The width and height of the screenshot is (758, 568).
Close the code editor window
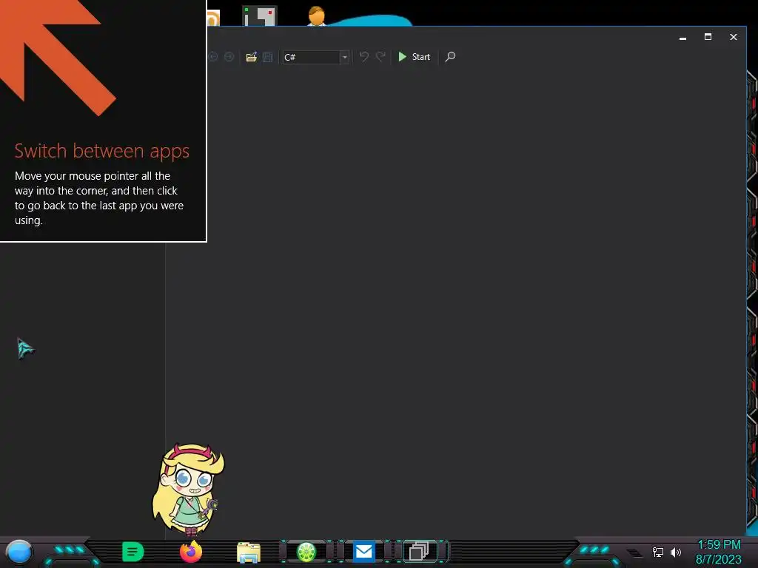tap(734, 37)
